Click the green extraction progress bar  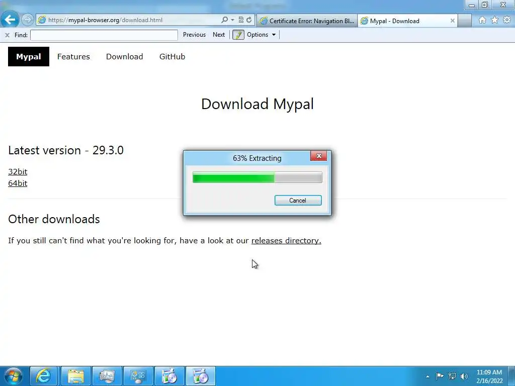[257, 177]
